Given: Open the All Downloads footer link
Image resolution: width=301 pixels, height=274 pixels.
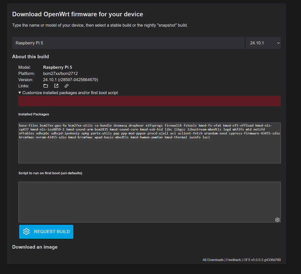Looking at the screenshot, I should 213,260.
